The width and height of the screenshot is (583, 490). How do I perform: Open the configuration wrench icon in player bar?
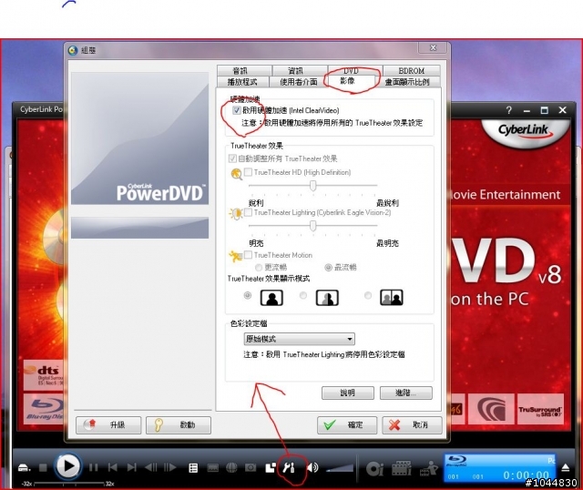(x=289, y=467)
